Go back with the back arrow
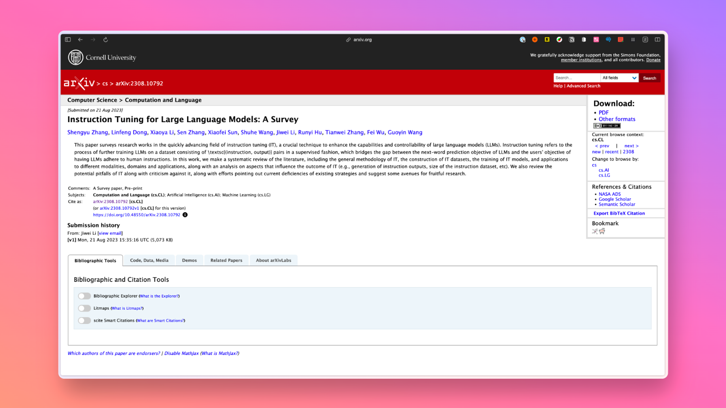Image resolution: width=726 pixels, height=408 pixels. (81, 39)
